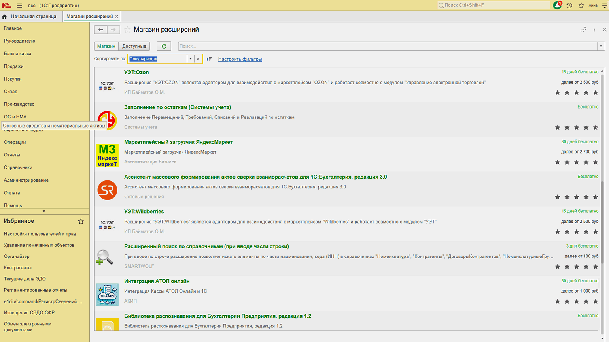This screenshot has height=342, width=609.
Task: Click the extension search input field
Action: click(388, 46)
